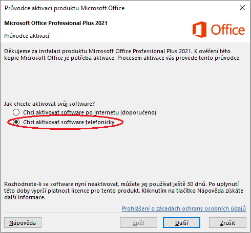The height and width of the screenshot is (233, 251).
Task: Cancel the wizard with Zrušit
Action: pyautogui.click(x=227, y=222)
